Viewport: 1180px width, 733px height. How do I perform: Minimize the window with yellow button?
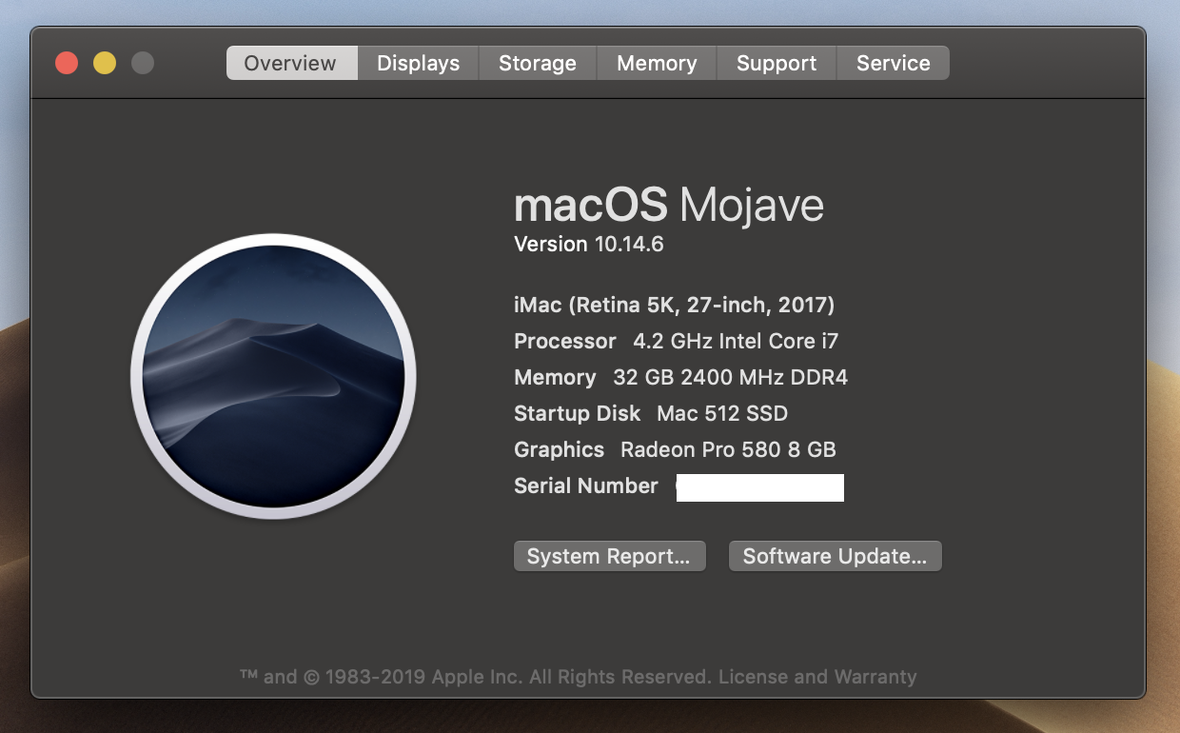tap(105, 64)
